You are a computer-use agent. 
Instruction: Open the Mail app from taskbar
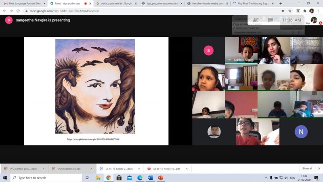129,178
